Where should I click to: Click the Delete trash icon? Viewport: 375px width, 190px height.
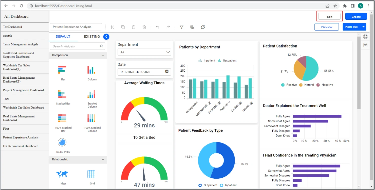point(144,27)
